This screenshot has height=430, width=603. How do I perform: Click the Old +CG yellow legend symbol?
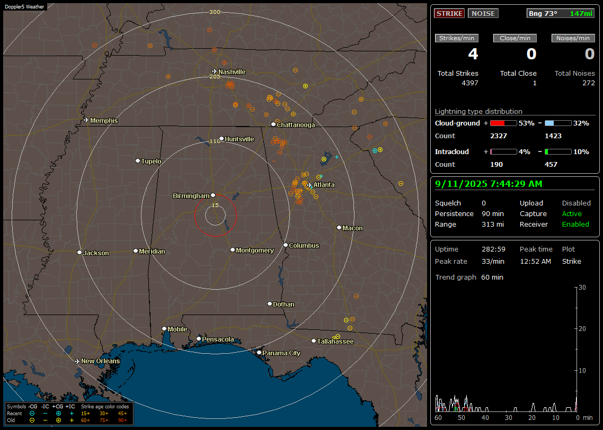click(x=58, y=420)
